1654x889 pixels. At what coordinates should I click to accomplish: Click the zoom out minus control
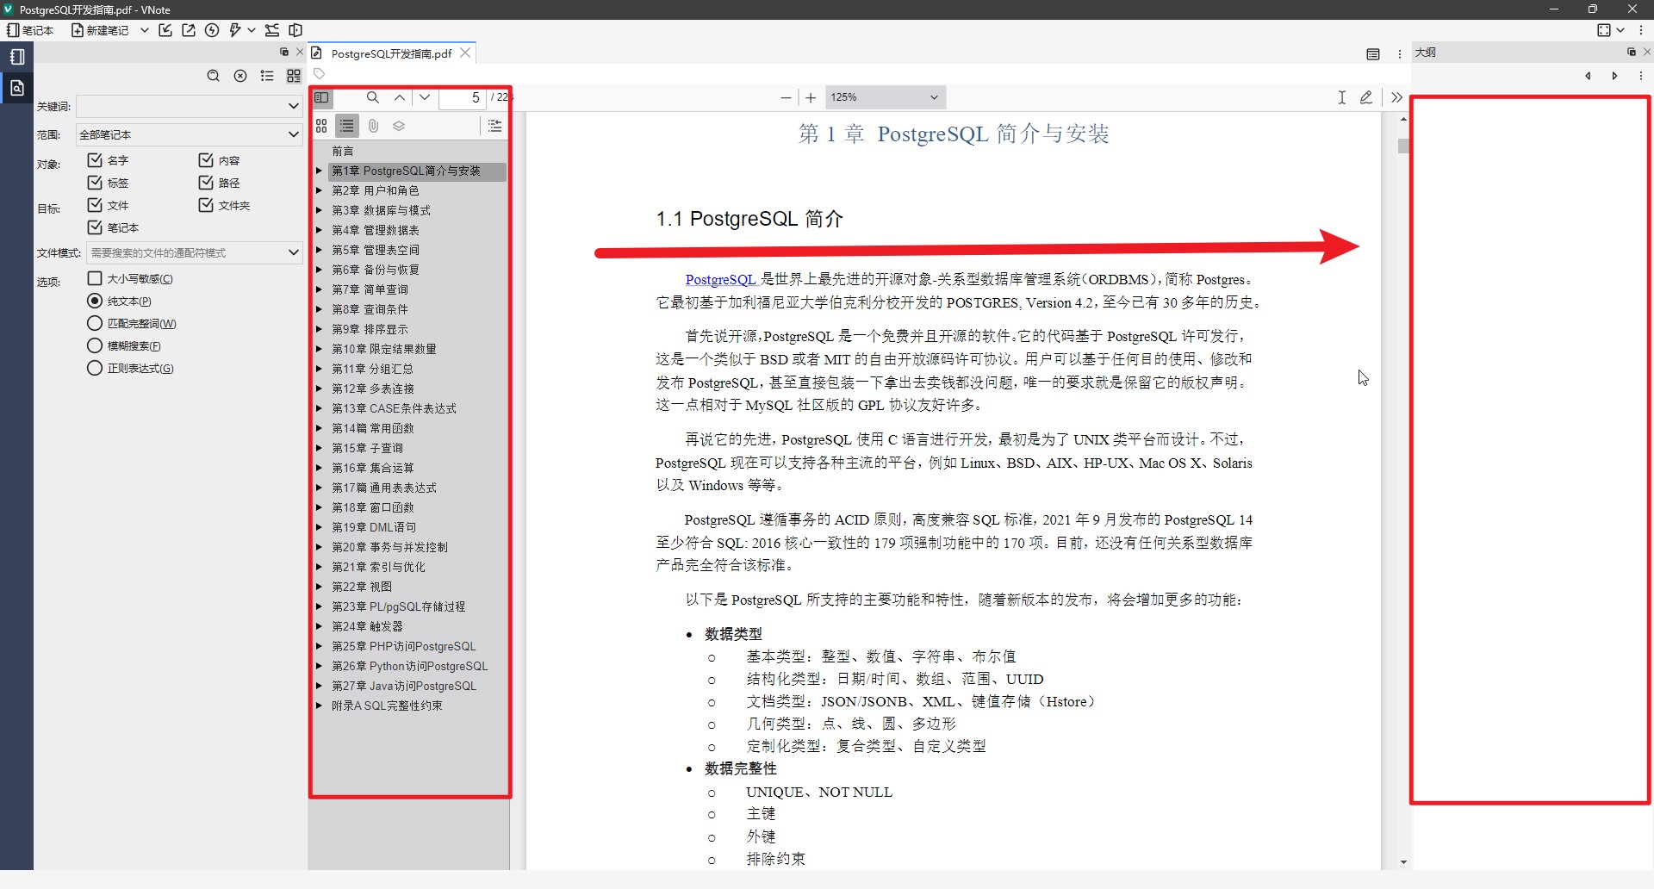[785, 97]
